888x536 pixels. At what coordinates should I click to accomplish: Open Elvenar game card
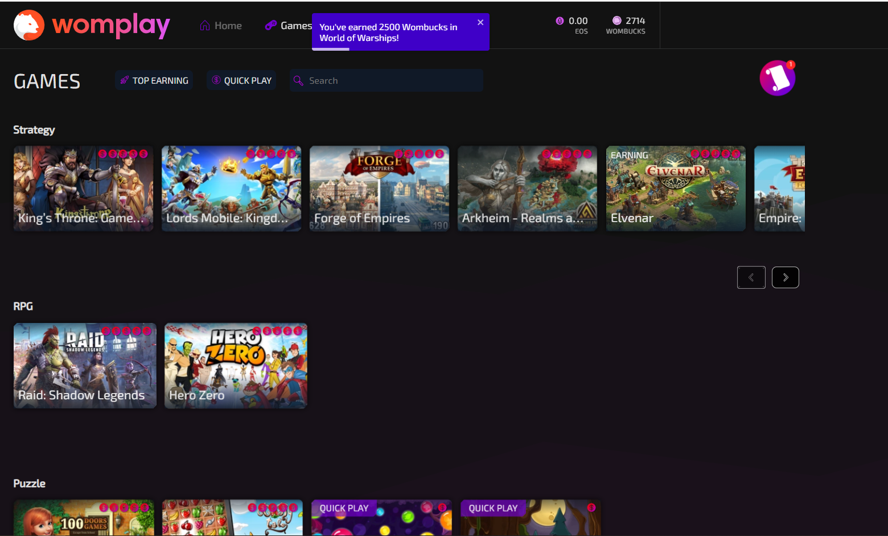pyautogui.click(x=676, y=189)
